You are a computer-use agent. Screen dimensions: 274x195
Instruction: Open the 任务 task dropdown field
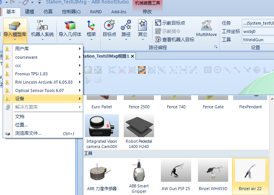258,23
